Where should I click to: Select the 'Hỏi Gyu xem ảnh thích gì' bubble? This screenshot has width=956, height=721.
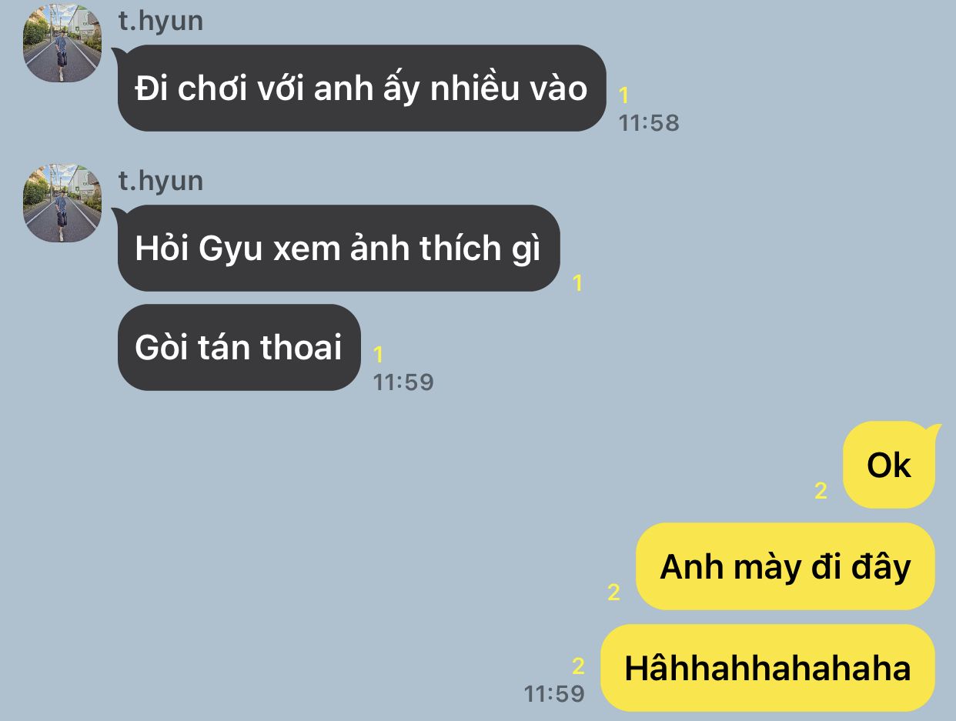[339, 248]
